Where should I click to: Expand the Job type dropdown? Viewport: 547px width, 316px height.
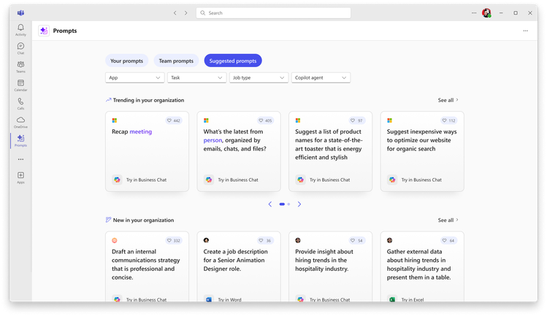[259, 77]
